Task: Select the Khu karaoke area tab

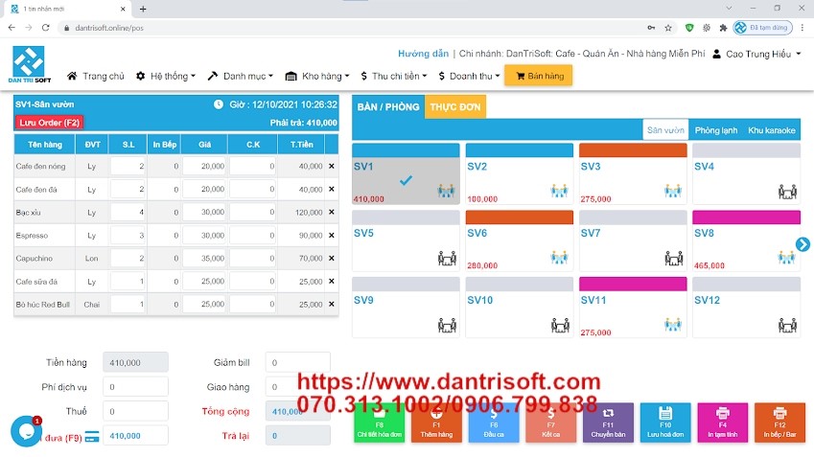Action: (772, 130)
